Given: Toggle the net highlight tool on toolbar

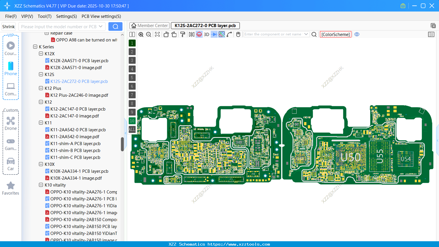Looking at the screenshot, I should [221, 34].
